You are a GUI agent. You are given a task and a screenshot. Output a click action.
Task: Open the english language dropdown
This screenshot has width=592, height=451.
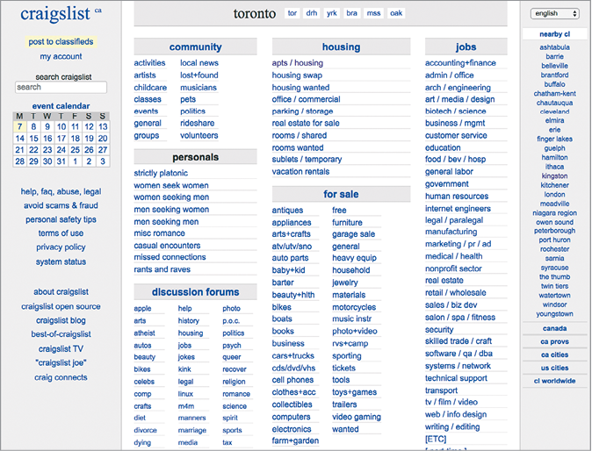pos(555,13)
